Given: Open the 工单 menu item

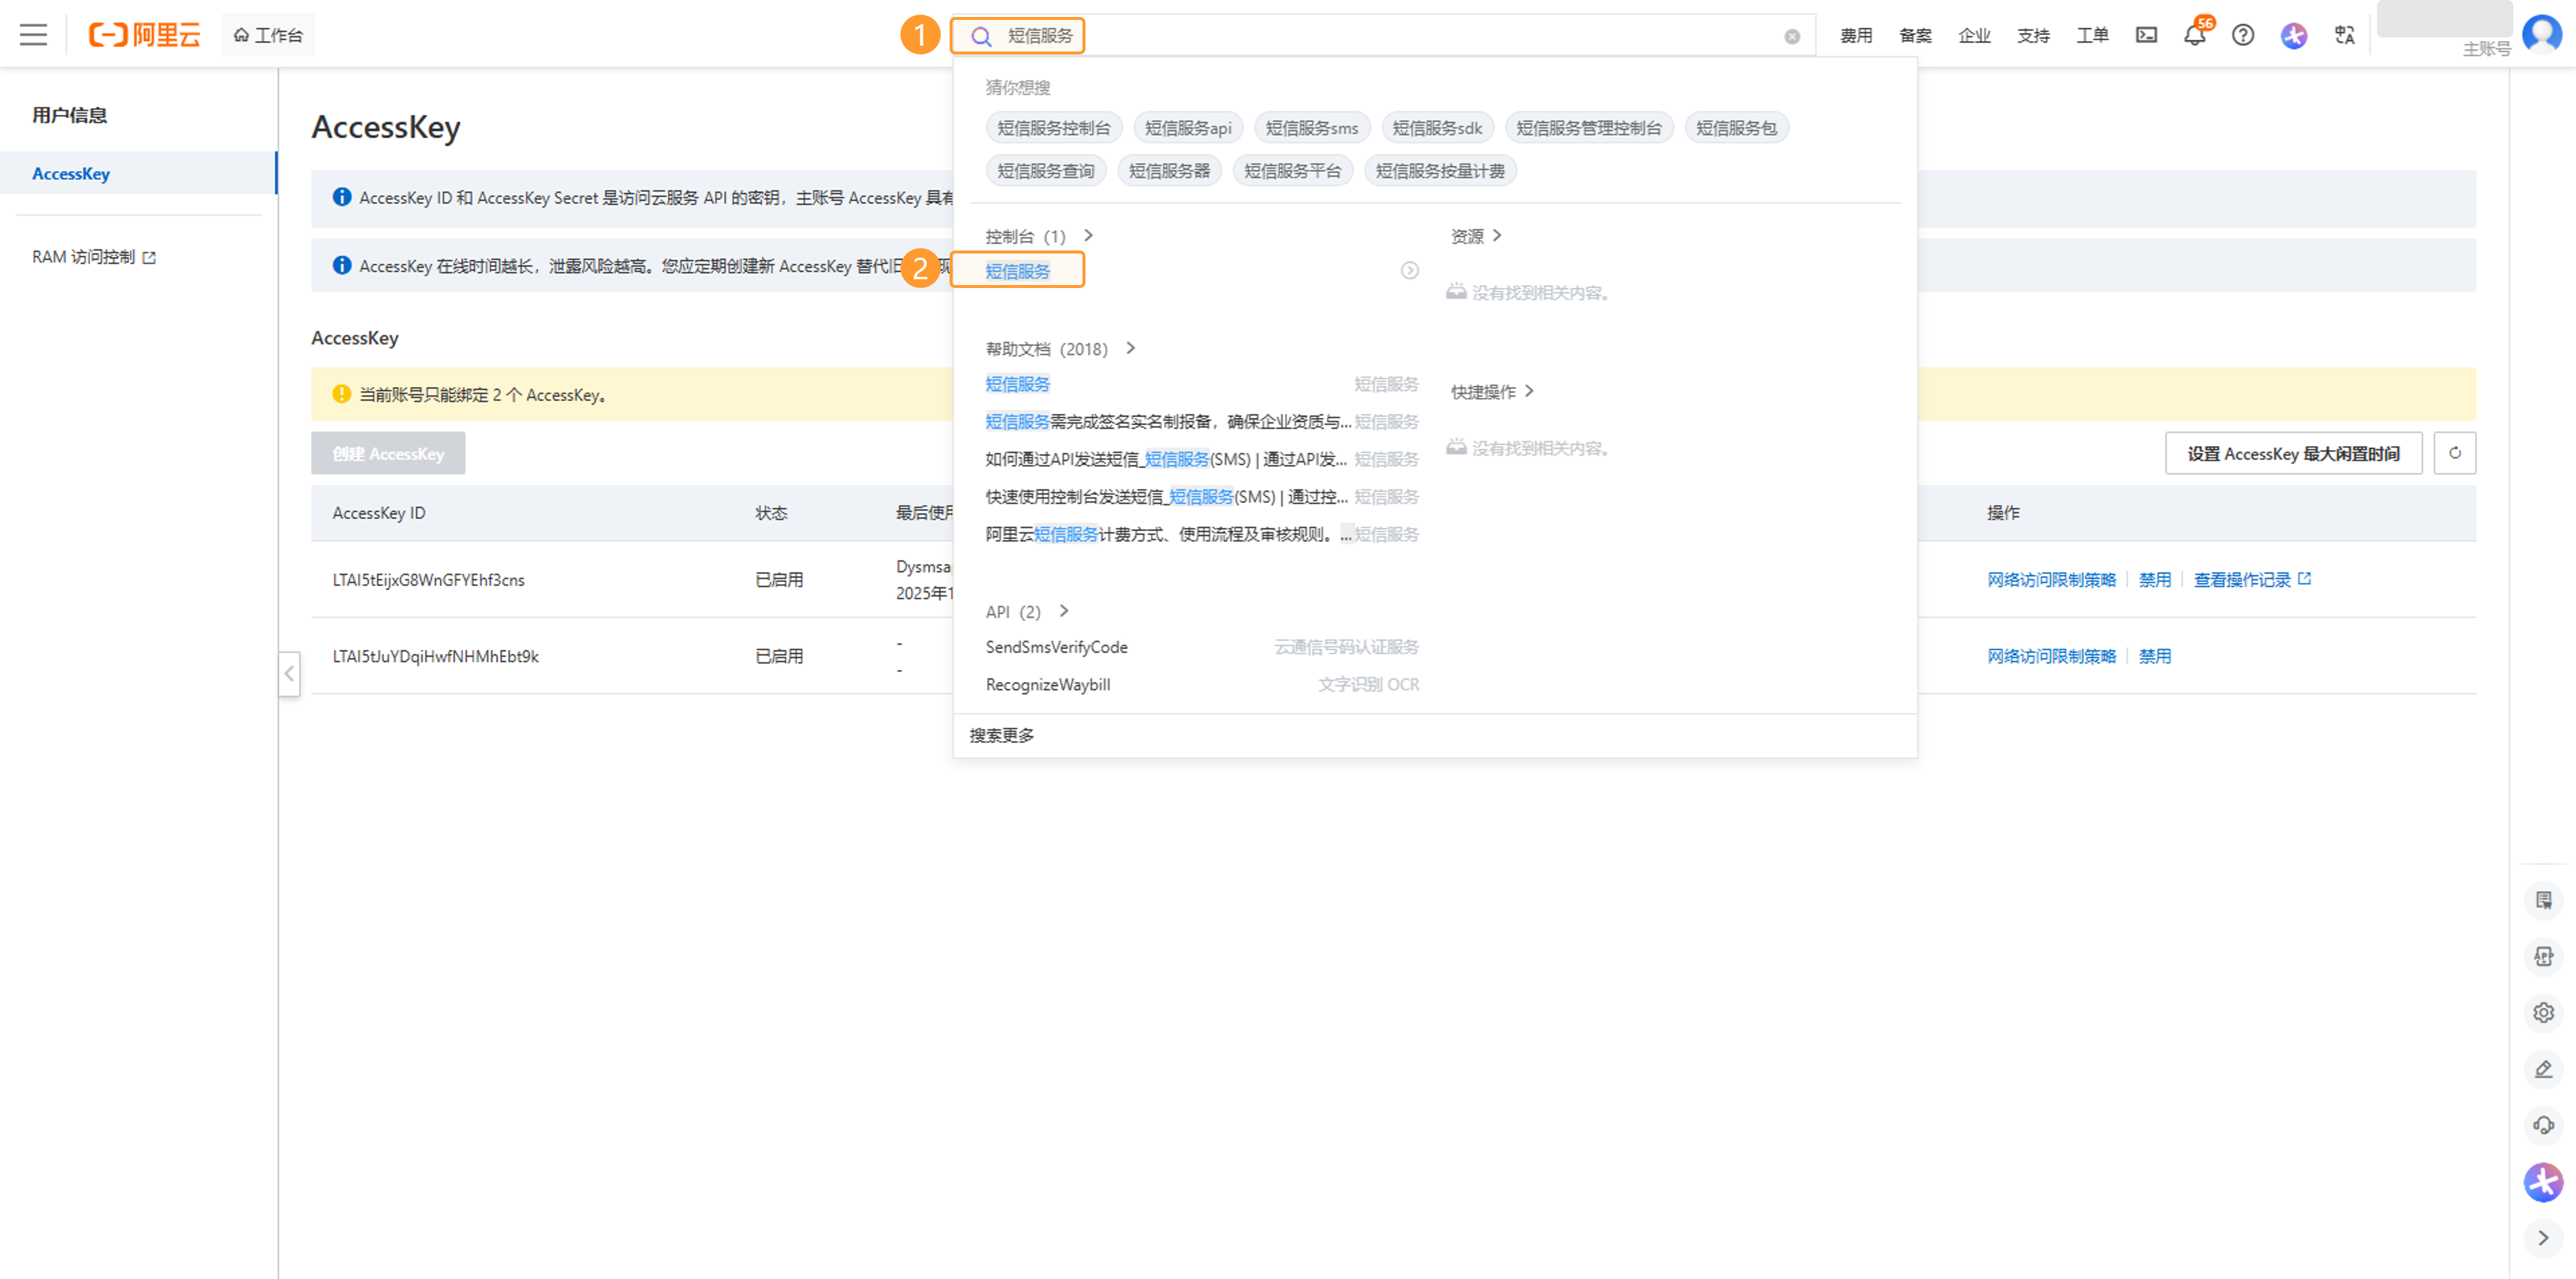Looking at the screenshot, I should click(2092, 34).
